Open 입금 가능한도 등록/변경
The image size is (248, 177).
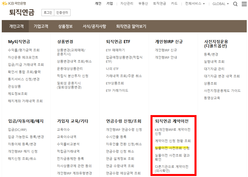point(26,137)
